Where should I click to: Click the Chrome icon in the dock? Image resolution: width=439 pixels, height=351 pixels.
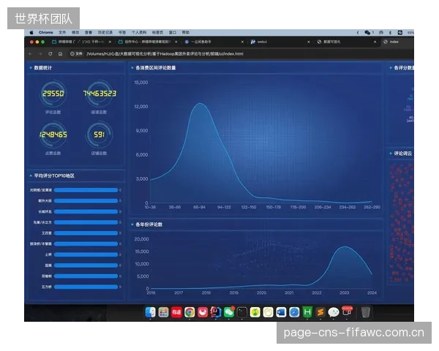coord(190,312)
